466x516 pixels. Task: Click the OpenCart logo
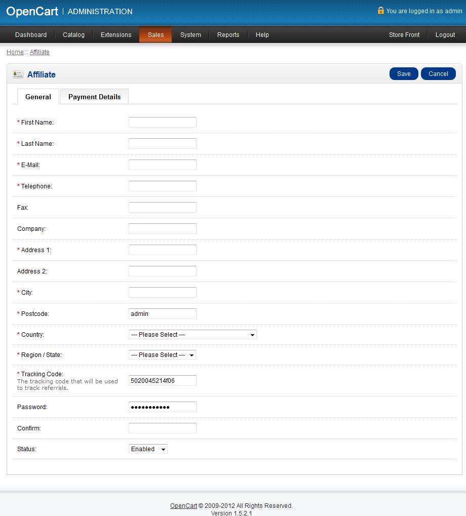point(32,11)
